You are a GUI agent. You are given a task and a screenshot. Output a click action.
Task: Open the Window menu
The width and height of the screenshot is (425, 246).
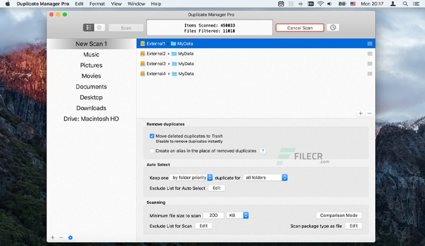[136, 4]
